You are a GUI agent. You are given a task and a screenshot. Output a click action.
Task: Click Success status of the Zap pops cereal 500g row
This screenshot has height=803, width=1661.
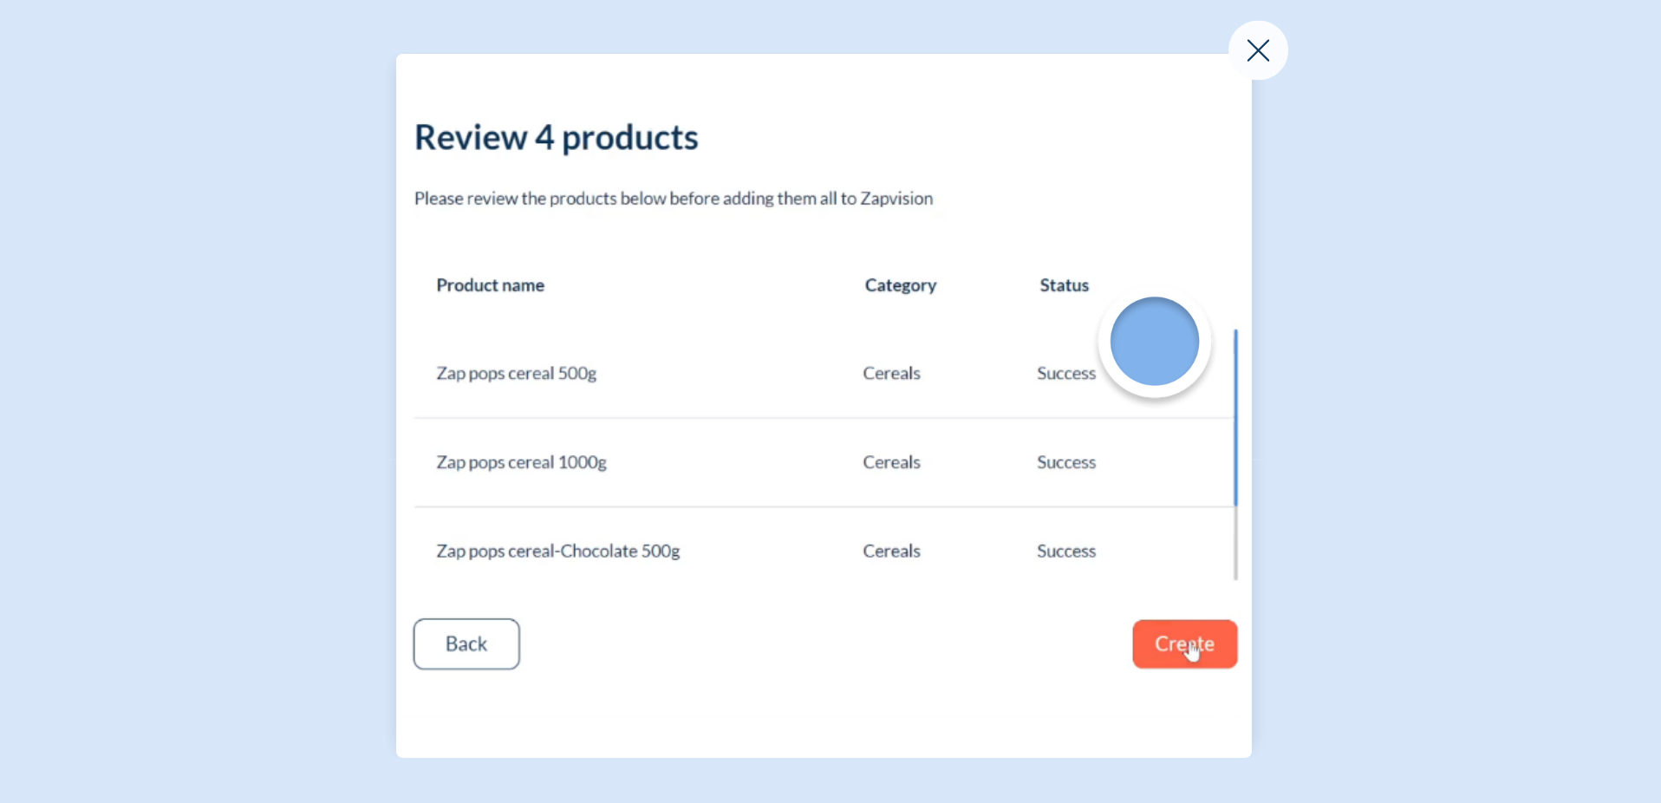[1067, 373]
